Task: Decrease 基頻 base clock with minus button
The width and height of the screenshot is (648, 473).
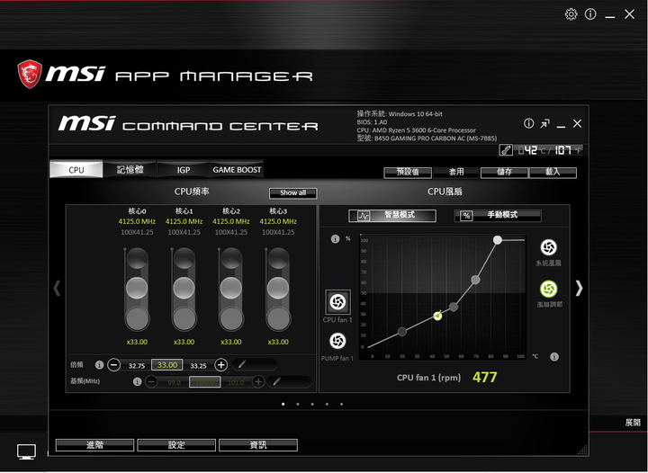Action: tap(152, 382)
